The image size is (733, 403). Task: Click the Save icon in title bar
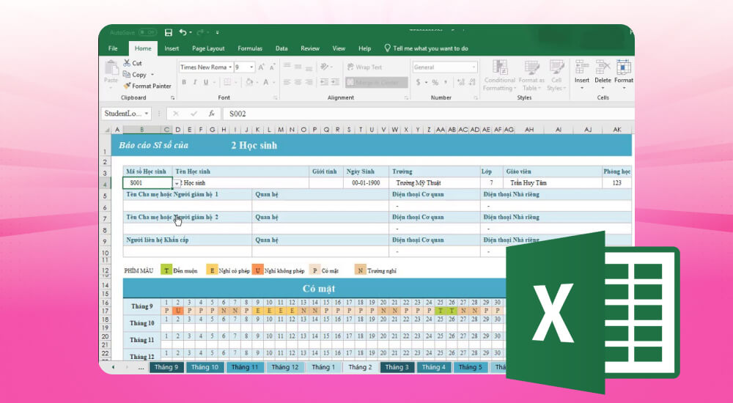coord(169,33)
